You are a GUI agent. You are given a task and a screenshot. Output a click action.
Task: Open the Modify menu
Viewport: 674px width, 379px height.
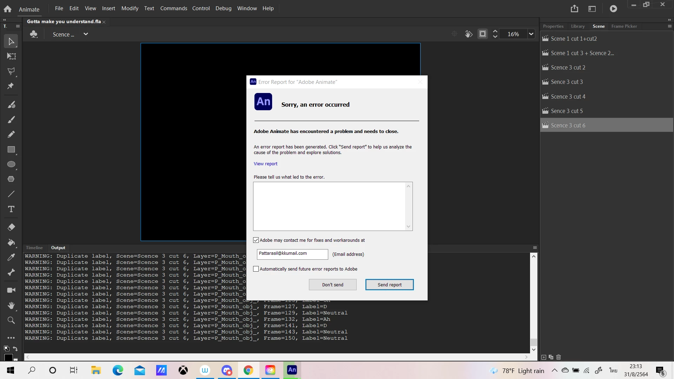[x=130, y=8]
